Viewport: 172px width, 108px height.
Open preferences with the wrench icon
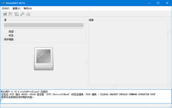pyautogui.click(x=22, y=14)
